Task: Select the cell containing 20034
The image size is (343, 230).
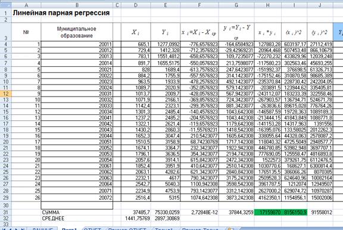Action: [x=77, y=112]
